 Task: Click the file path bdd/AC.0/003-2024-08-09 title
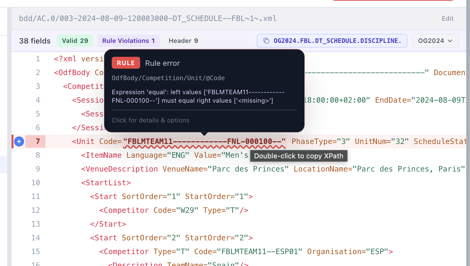click(x=148, y=18)
